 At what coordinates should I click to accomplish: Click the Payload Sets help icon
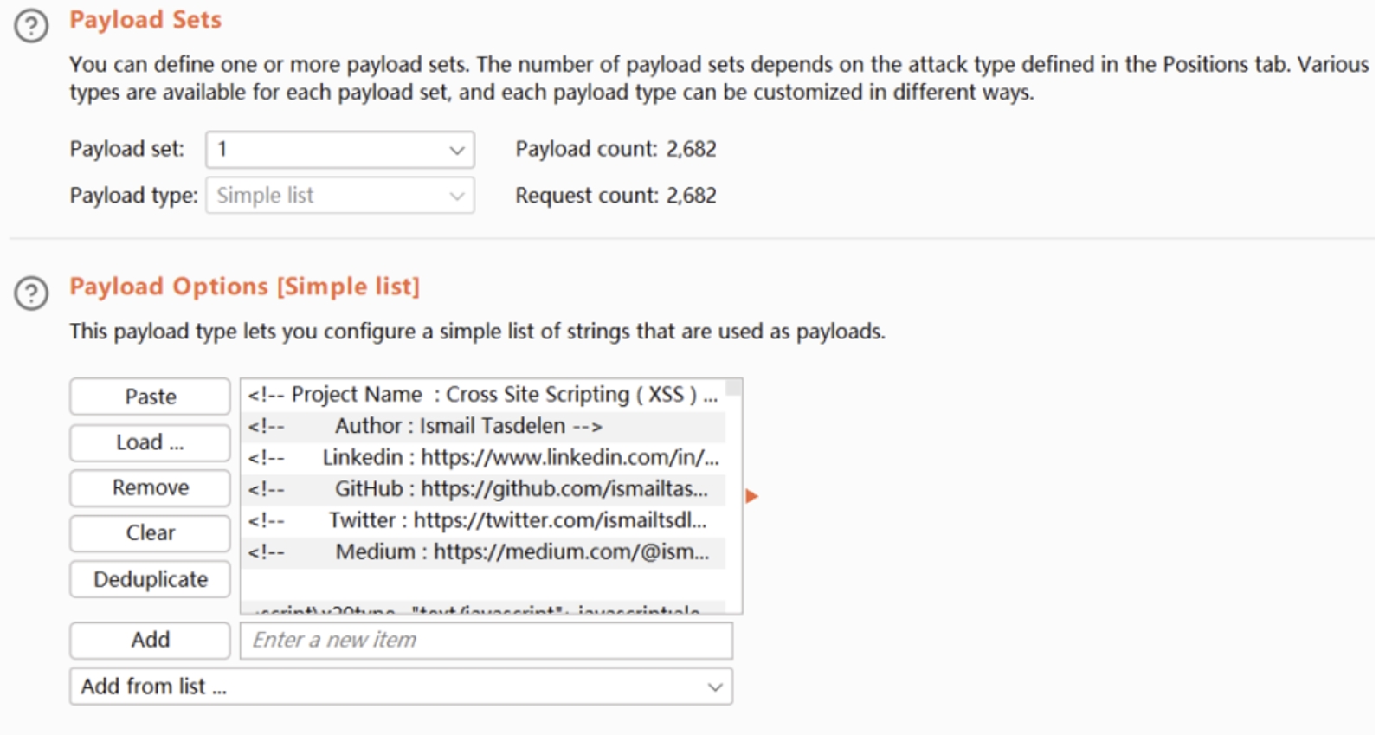(x=31, y=25)
